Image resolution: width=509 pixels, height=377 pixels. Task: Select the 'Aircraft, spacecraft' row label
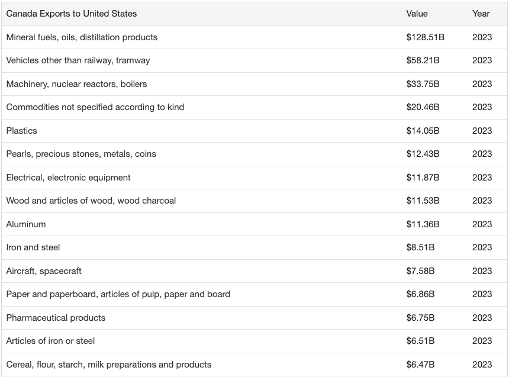(44, 271)
